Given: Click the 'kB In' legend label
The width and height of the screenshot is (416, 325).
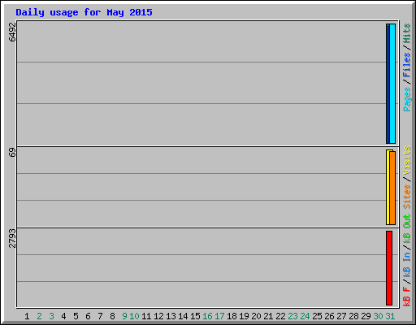Looking at the screenshot, I should (x=407, y=264).
